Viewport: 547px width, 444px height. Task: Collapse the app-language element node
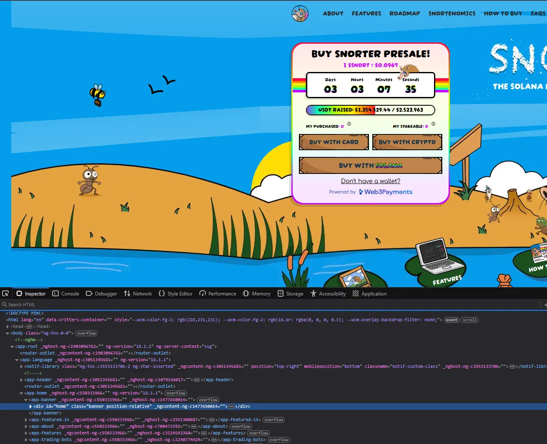tap(17, 360)
